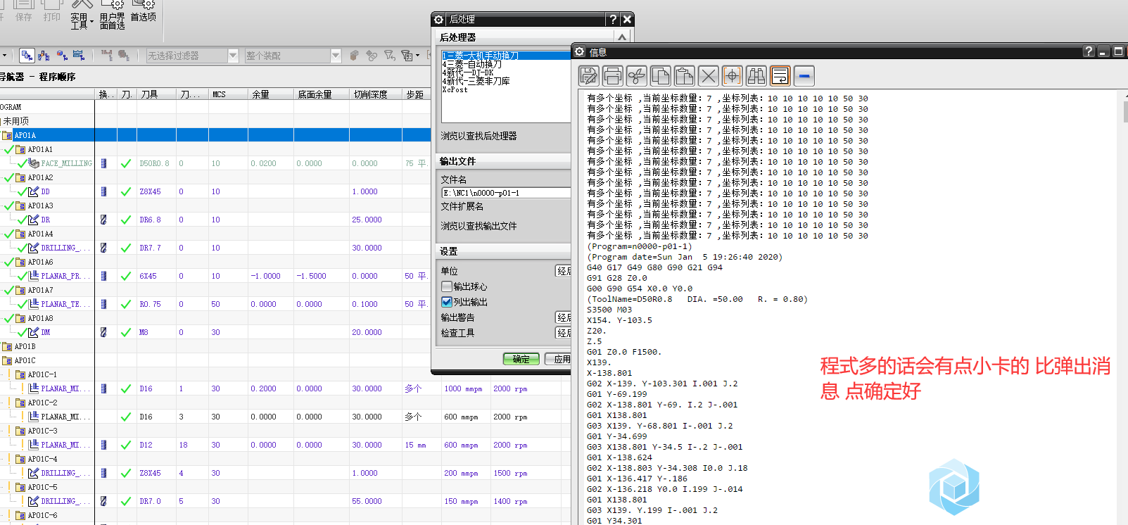
Task: Open the 整个装配 dropdown
Action: [336, 56]
